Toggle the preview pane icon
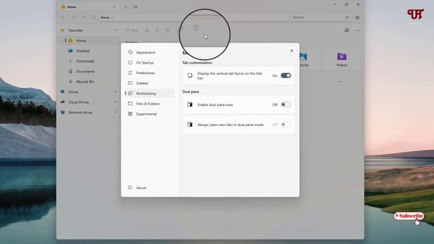The height and width of the screenshot is (244, 434). tap(347, 30)
